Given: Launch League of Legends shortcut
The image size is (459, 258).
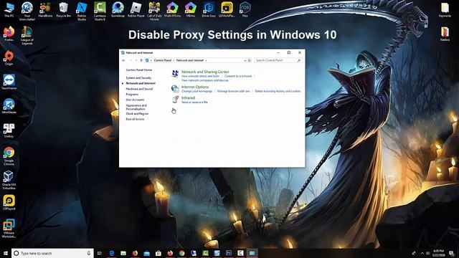Looking at the screenshot, I should point(27,35).
